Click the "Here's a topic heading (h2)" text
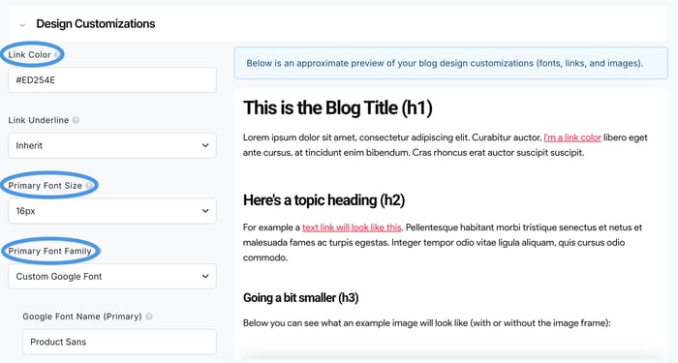This screenshot has height=363, width=678. coord(324,200)
